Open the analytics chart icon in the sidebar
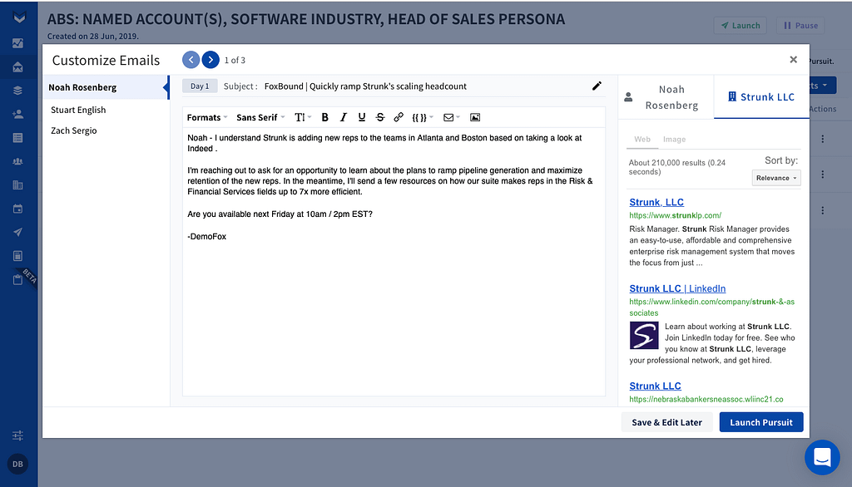This screenshot has width=852, height=487. tap(18, 43)
